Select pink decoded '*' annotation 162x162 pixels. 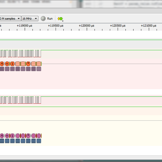point(28,136)
